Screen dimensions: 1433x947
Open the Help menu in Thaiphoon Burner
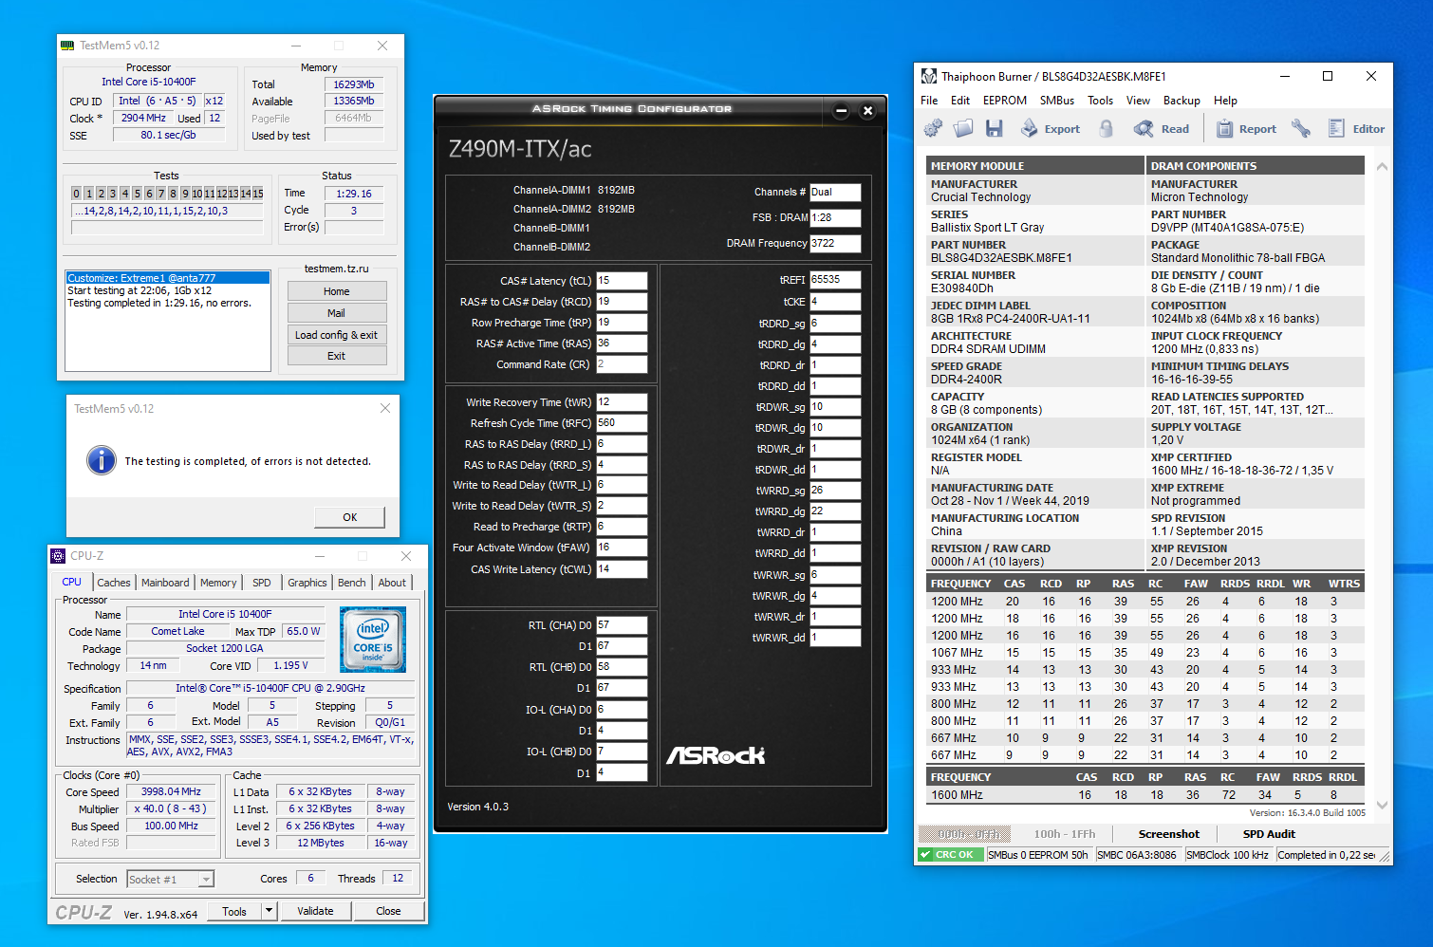pyautogui.click(x=1225, y=101)
